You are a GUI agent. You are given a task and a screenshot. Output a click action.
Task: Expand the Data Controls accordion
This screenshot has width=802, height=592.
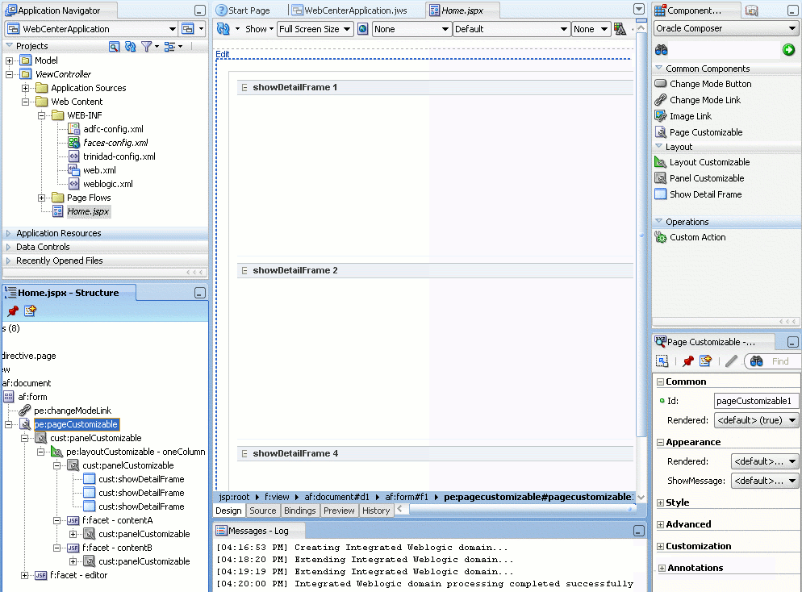tap(8, 247)
